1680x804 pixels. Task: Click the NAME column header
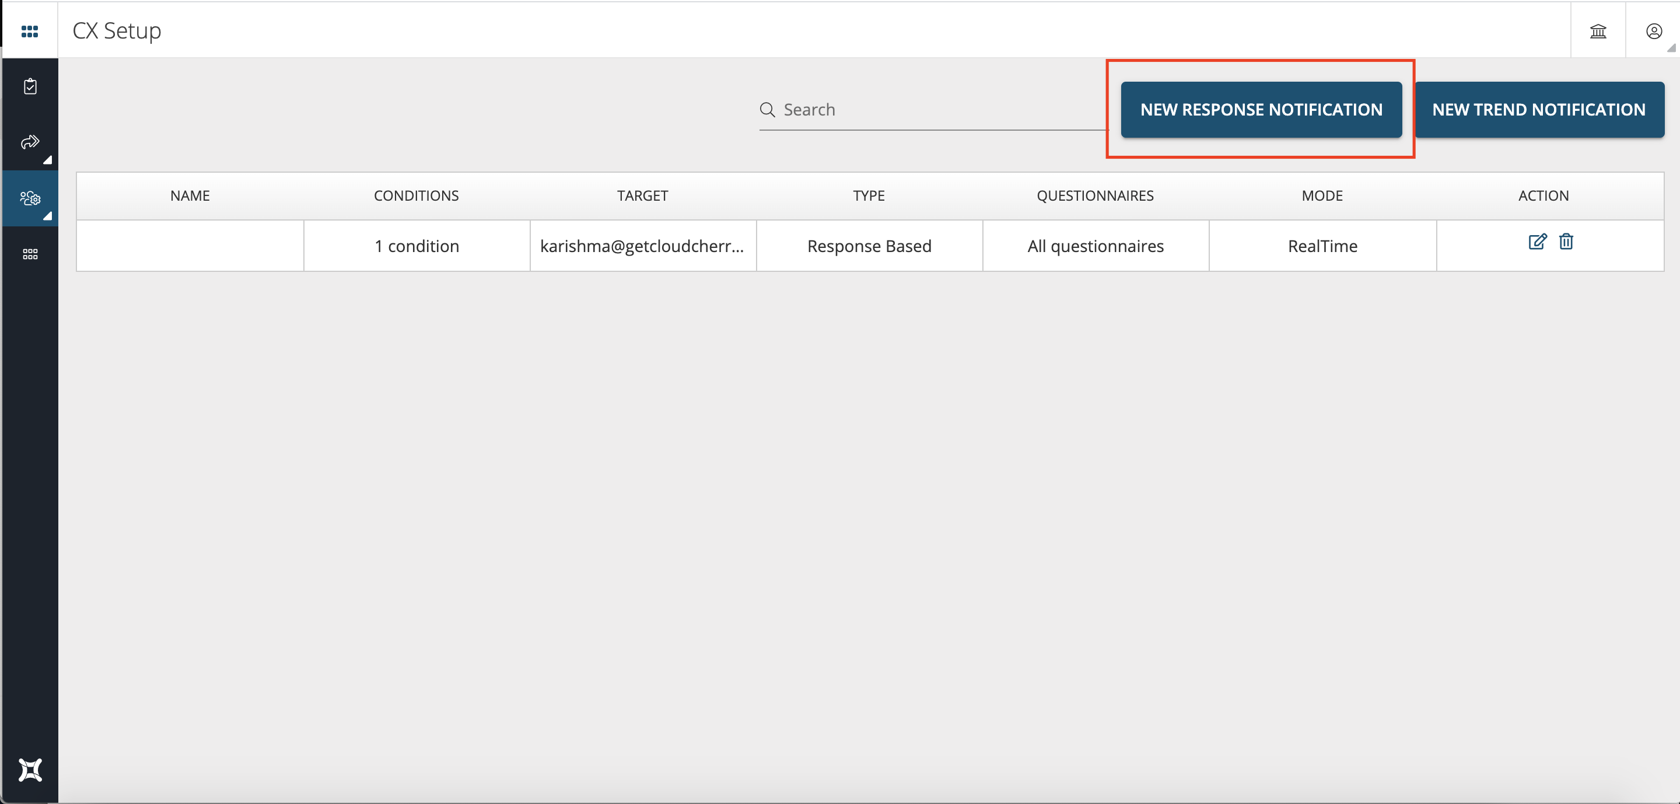[190, 195]
